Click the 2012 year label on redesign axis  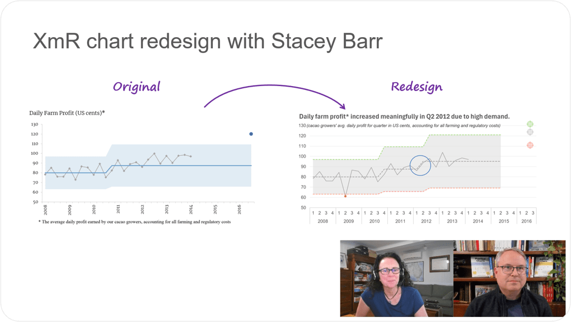[x=426, y=221]
